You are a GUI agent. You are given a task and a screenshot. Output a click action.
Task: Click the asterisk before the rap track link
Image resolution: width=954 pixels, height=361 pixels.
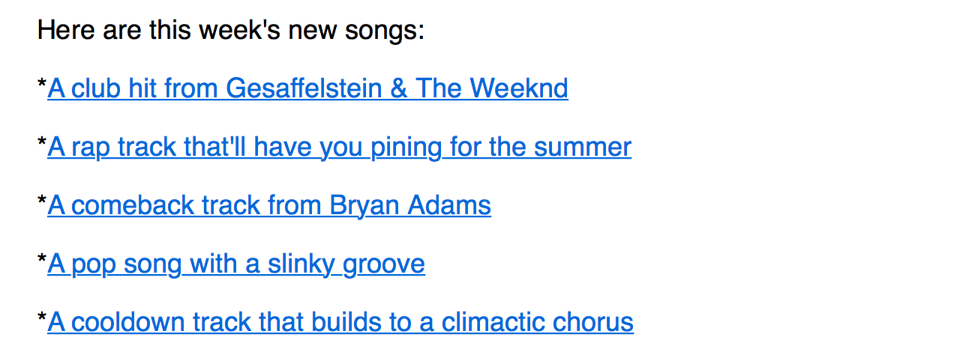pos(42,144)
